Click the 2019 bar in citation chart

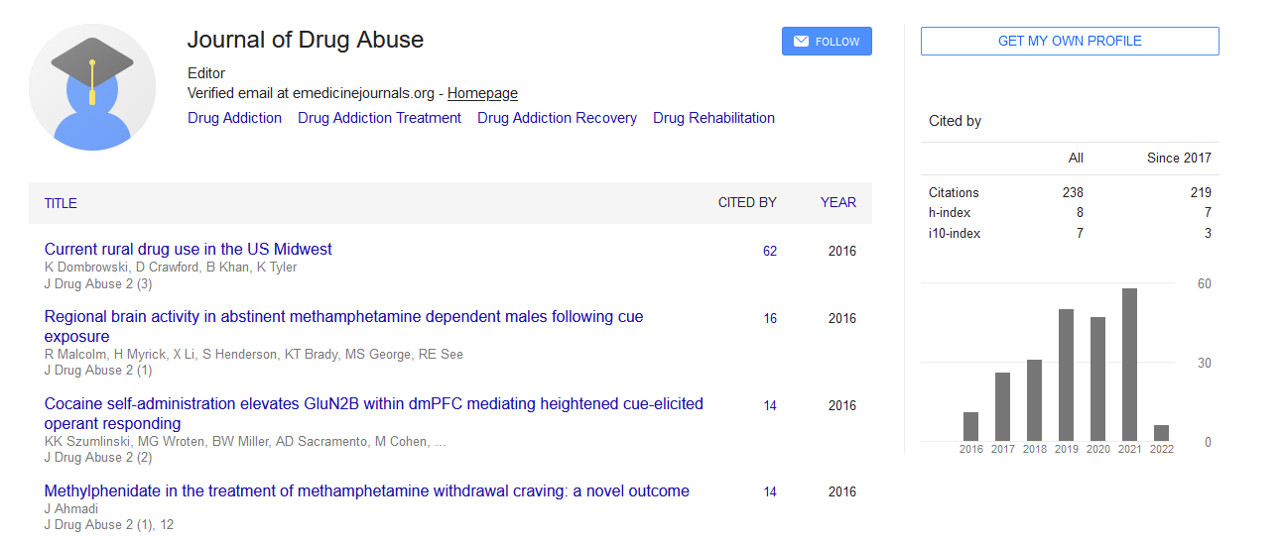click(x=1066, y=375)
